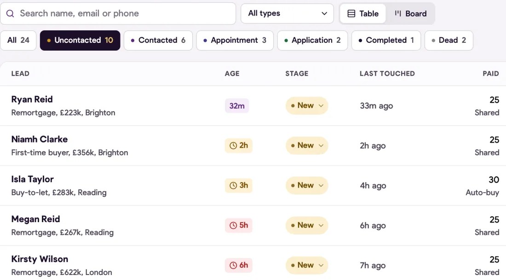This screenshot has height=280, width=506.
Task: Switch to Board view
Action: pyautogui.click(x=410, y=13)
